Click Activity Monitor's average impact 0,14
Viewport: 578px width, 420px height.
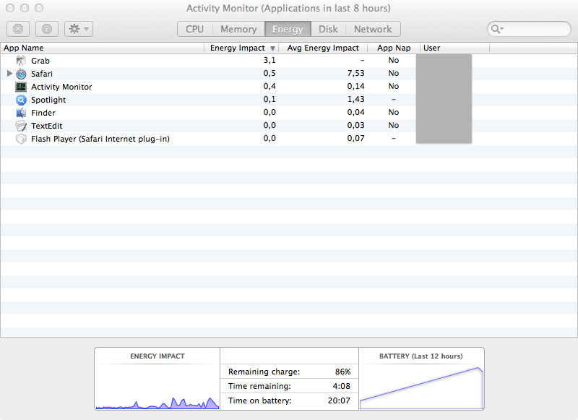click(355, 86)
